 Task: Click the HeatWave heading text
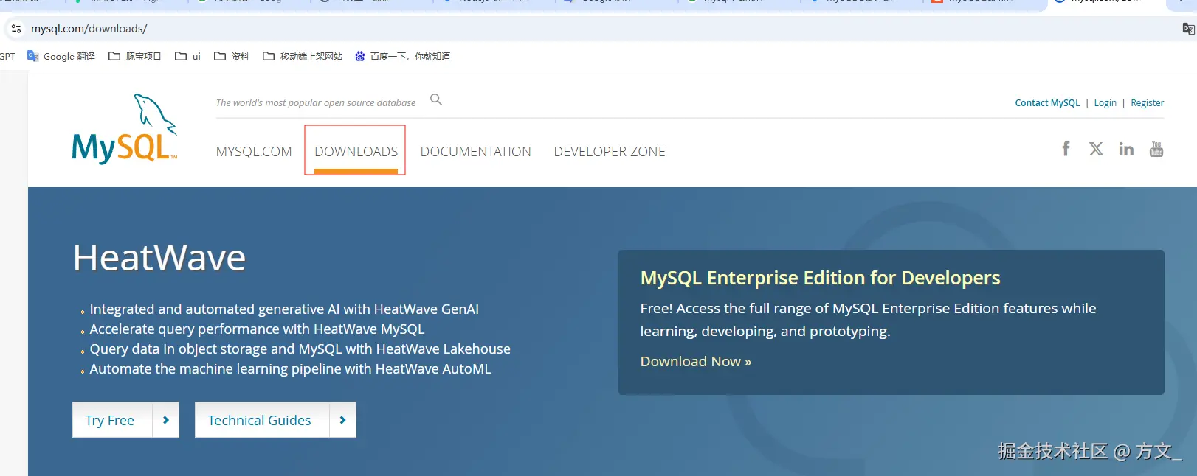pyautogui.click(x=159, y=258)
